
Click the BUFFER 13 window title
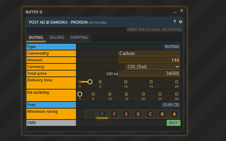click(34, 12)
